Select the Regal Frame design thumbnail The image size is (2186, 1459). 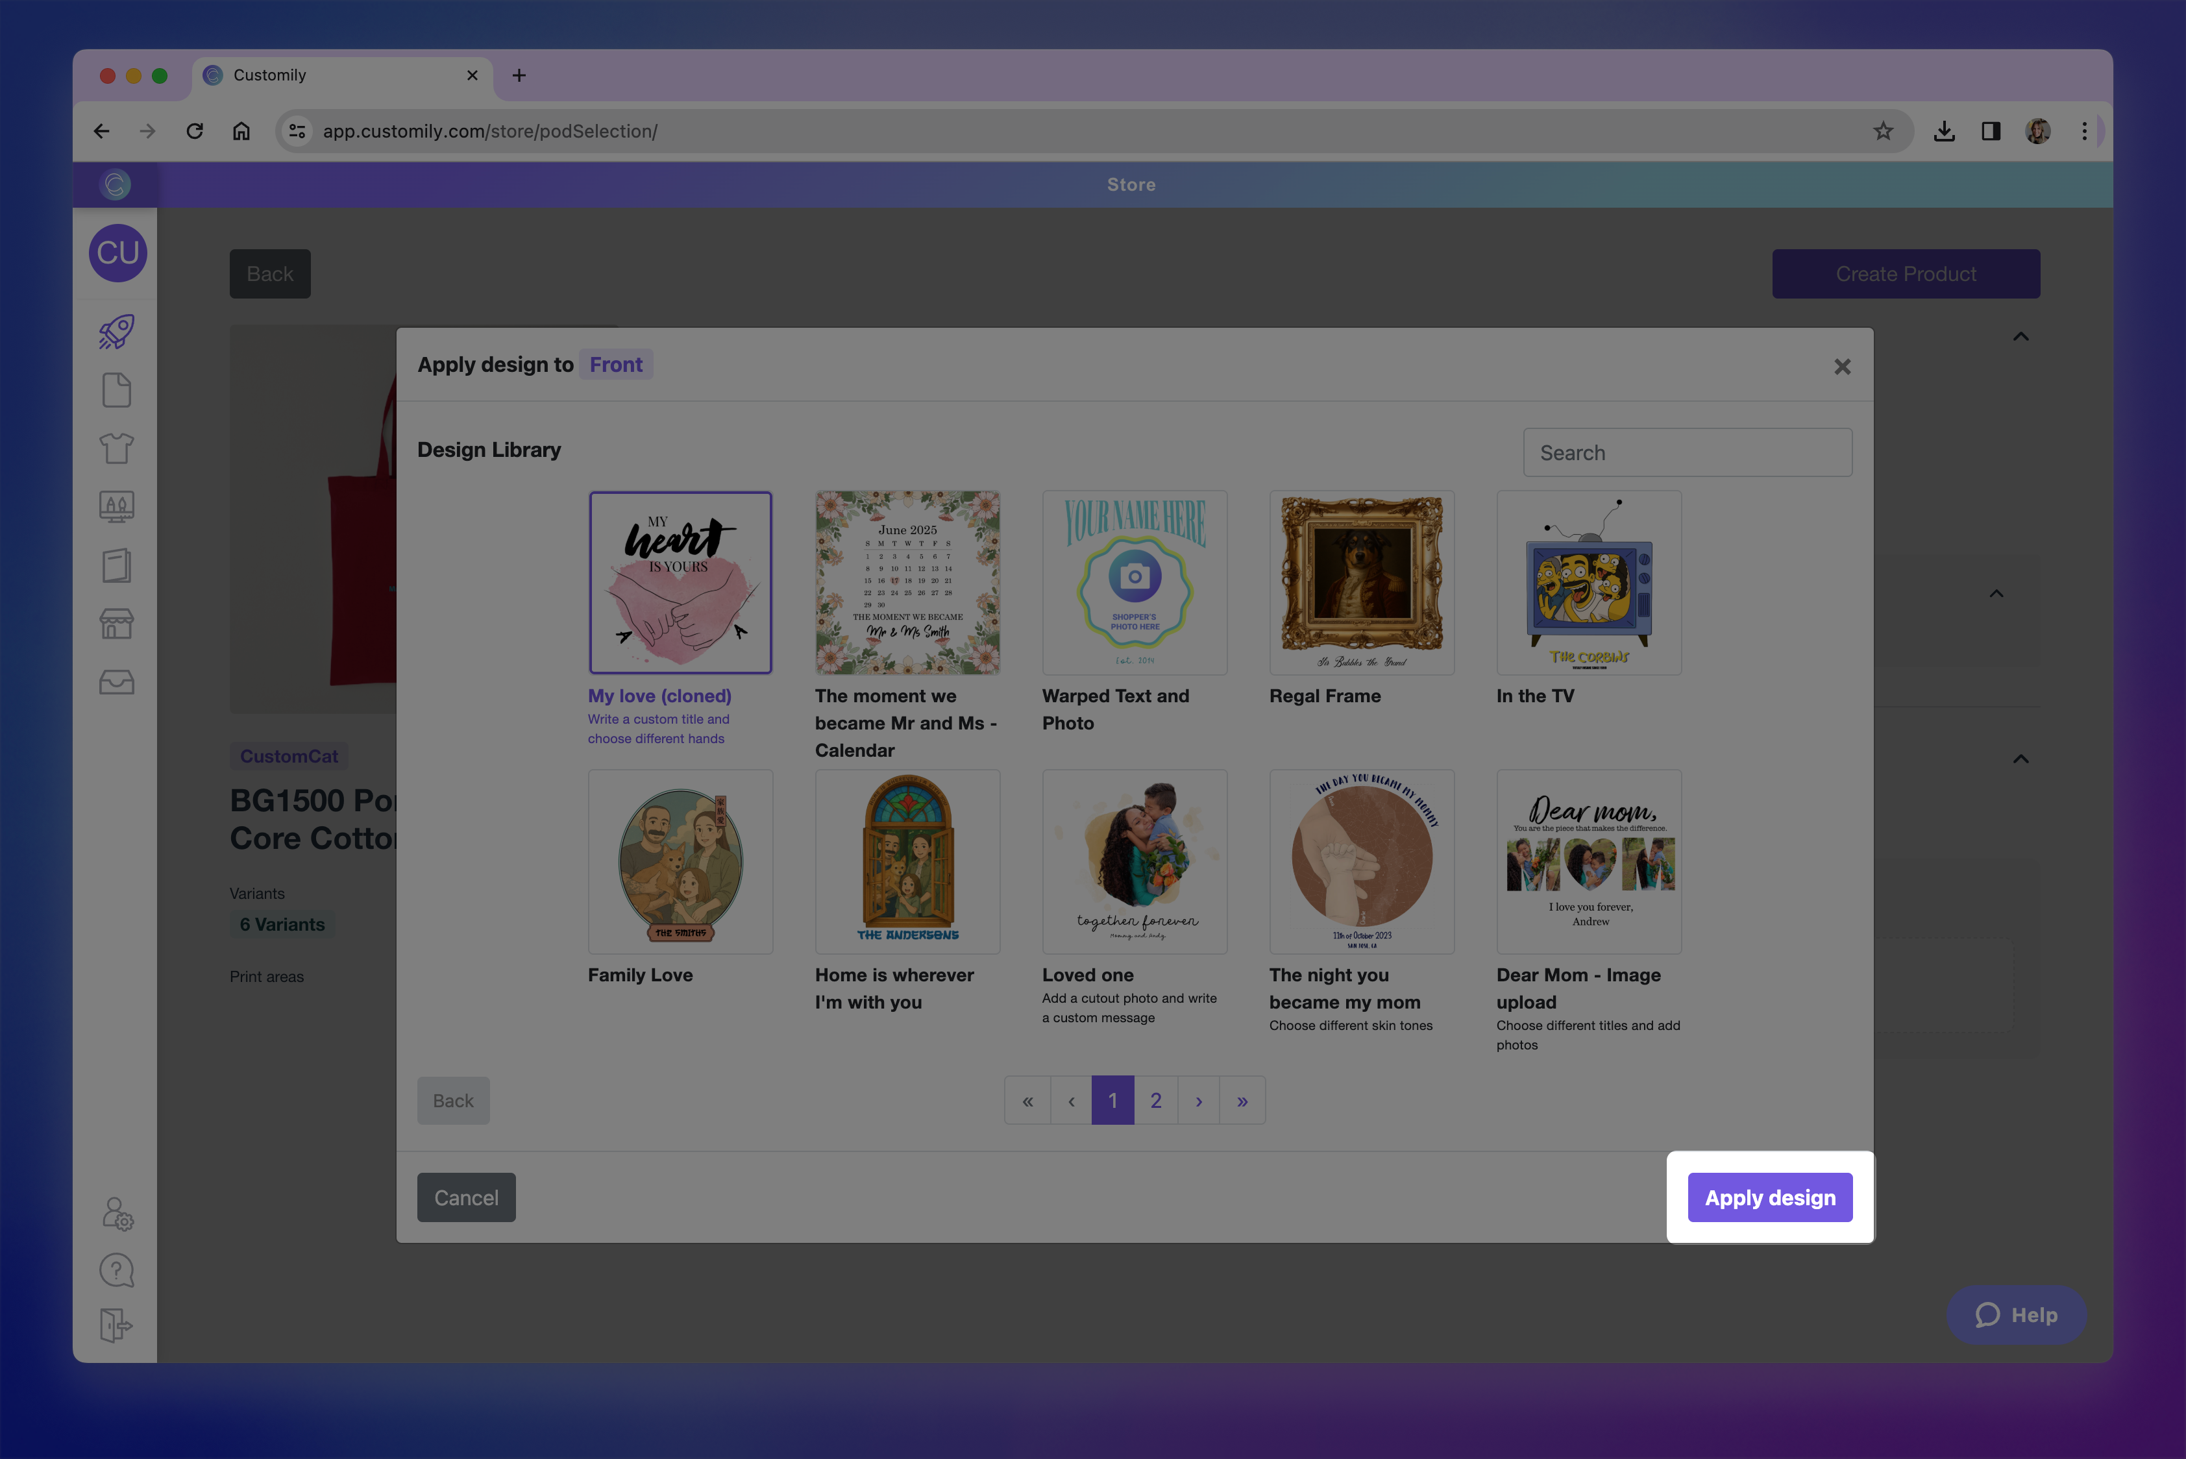[1362, 582]
